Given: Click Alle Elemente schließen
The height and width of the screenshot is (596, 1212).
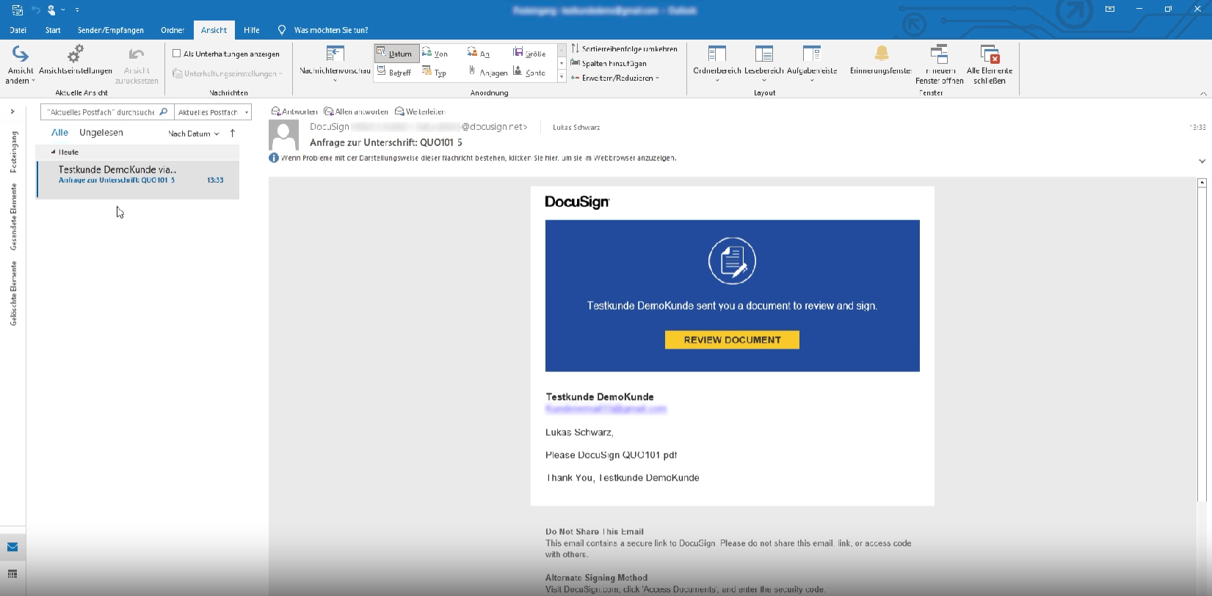Looking at the screenshot, I should (x=990, y=65).
